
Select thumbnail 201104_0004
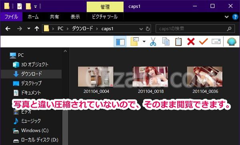tap(96, 77)
